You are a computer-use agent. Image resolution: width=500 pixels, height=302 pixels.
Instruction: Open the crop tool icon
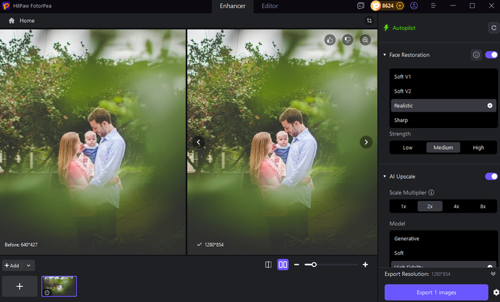coord(369,21)
